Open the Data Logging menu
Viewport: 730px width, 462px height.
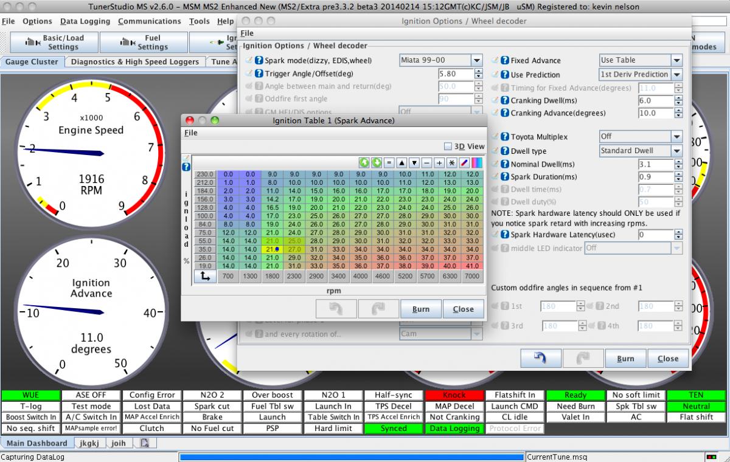(85, 21)
